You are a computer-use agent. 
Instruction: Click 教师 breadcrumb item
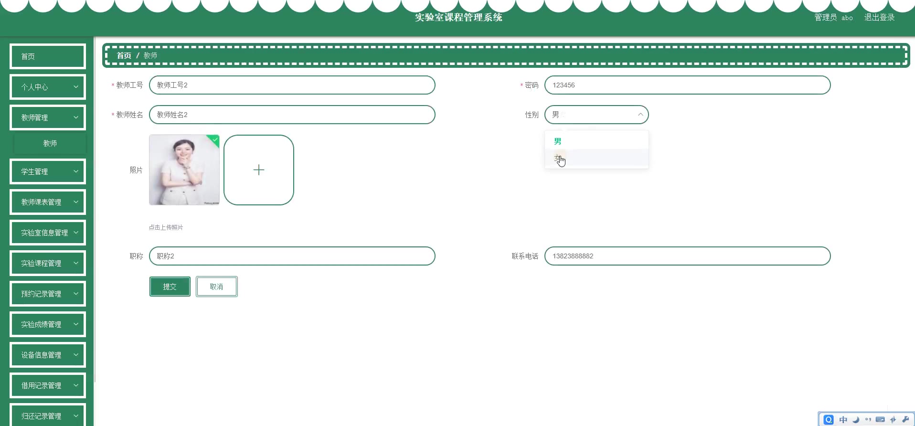pyautogui.click(x=150, y=55)
